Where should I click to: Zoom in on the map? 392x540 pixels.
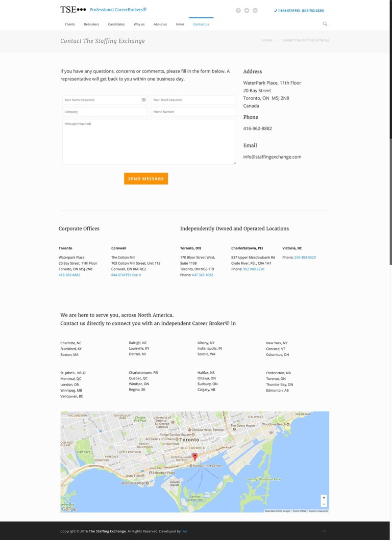point(324,498)
